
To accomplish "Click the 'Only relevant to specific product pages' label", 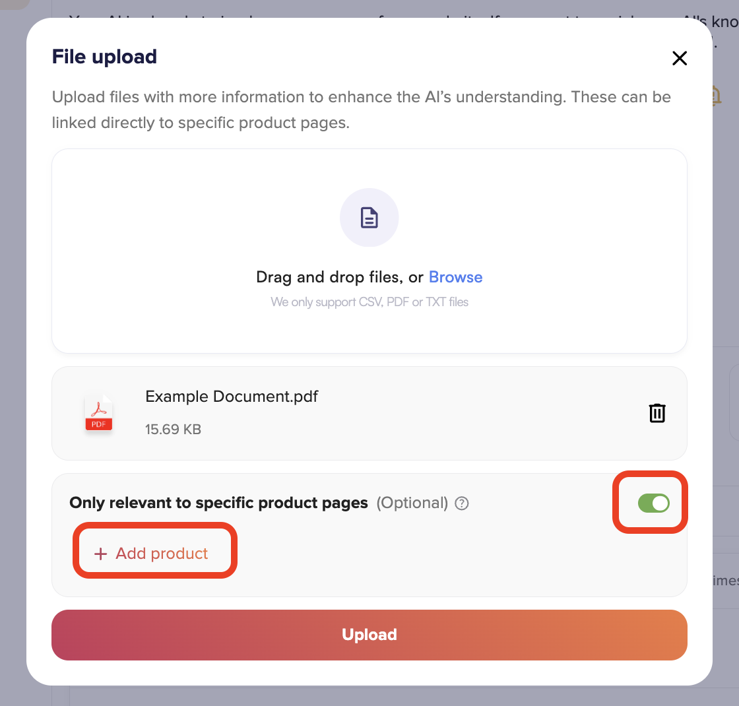I will 218,503.
